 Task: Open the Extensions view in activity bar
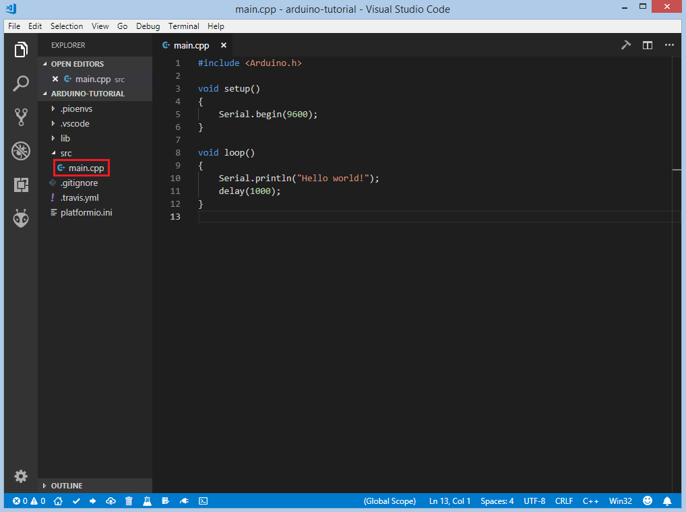(x=21, y=185)
